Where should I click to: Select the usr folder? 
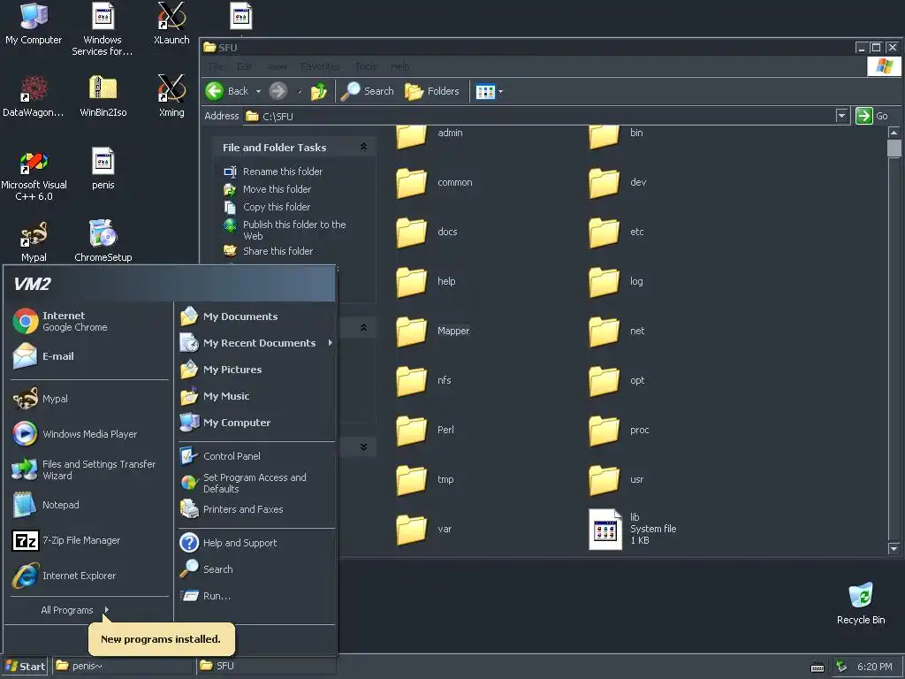(616, 480)
